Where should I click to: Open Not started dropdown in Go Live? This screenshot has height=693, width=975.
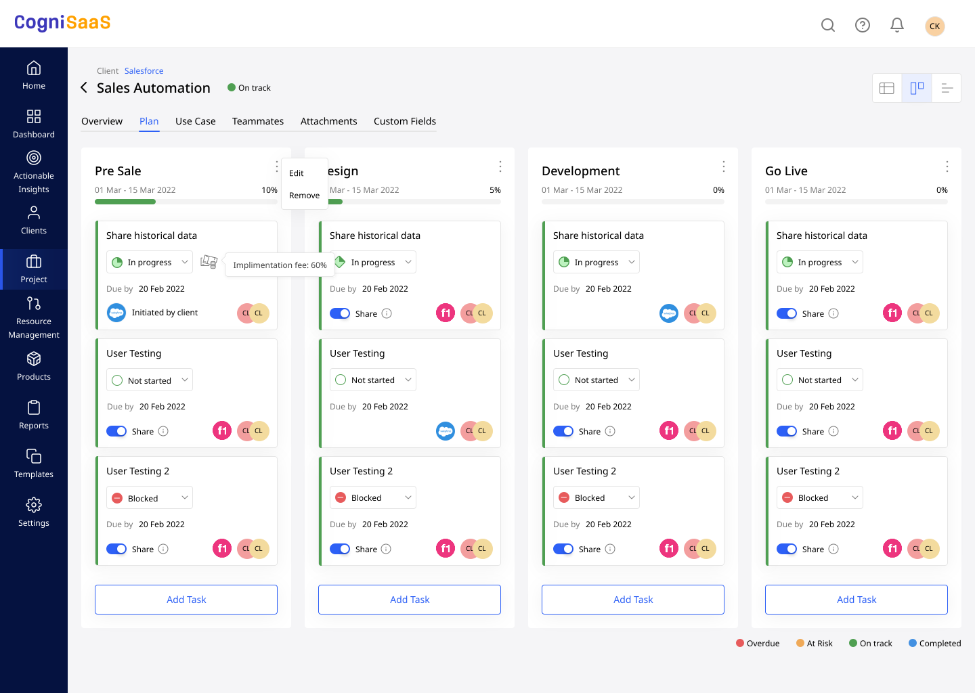(x=820, y=380)
